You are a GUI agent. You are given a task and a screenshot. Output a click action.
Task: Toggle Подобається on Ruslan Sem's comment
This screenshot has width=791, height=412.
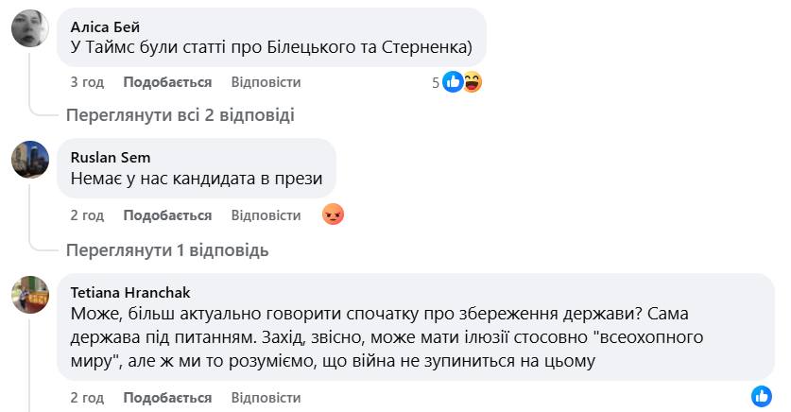pyautogui.click(x=167, y=215)
